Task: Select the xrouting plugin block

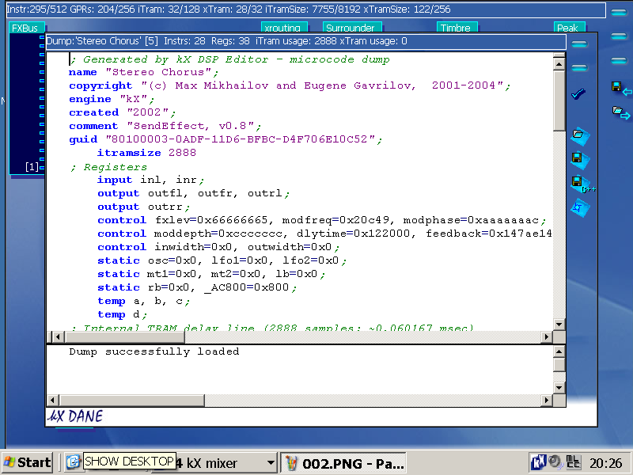Action: tap(284, 27)
